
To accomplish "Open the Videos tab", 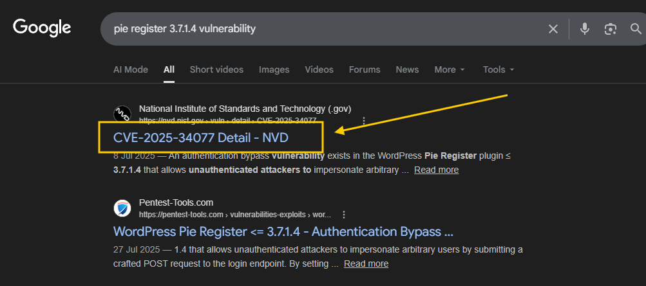I will click(319, 69).
